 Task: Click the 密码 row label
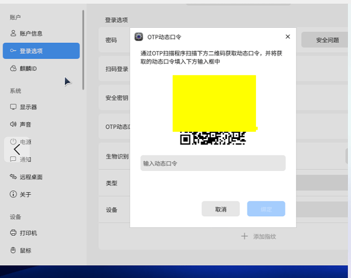tap(111, 40)
